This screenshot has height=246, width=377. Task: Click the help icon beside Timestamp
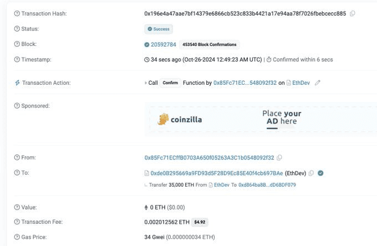click(17, 59)
